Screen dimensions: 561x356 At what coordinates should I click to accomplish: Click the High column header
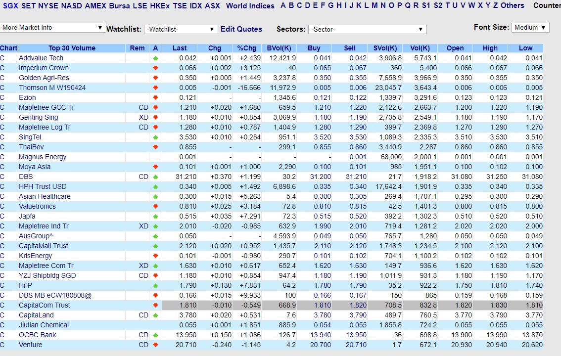[490, 48]
